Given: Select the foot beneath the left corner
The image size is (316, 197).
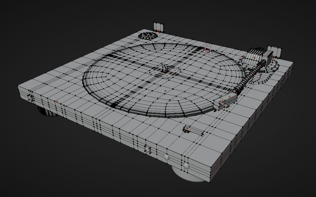Looking at the screenshot, I should coord(46,111).
